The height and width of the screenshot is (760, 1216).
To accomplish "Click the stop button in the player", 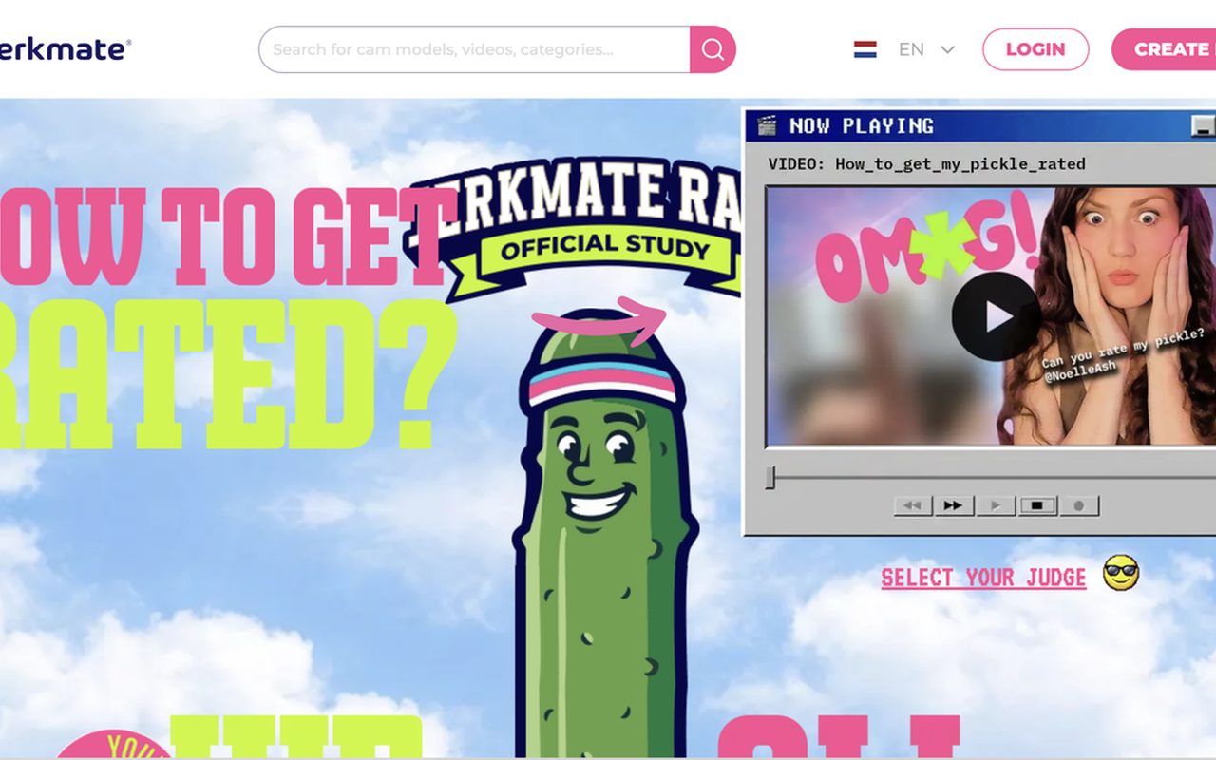I will [1036, 505].
